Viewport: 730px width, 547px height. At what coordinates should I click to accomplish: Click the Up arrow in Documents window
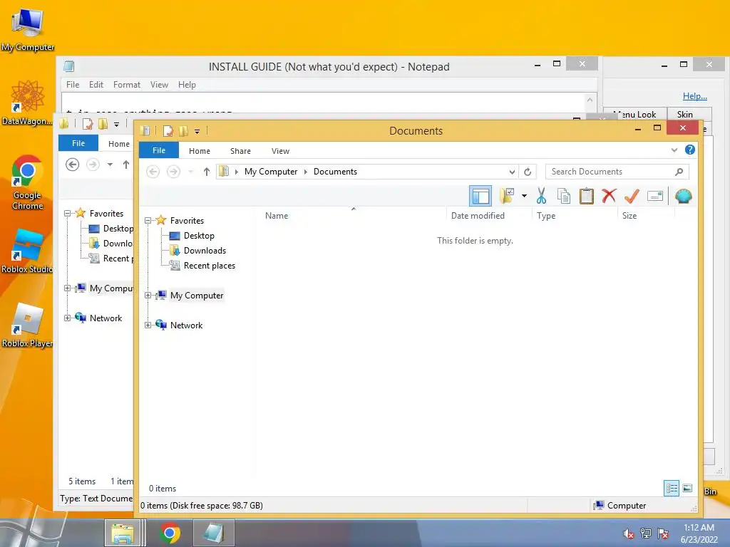click(207, 172)
